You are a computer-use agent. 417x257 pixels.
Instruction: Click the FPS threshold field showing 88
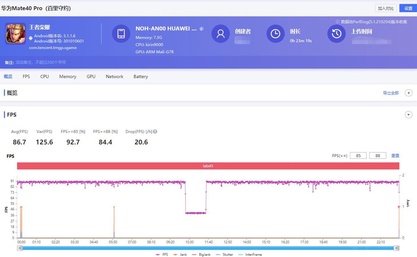click(x=378, y=155)
